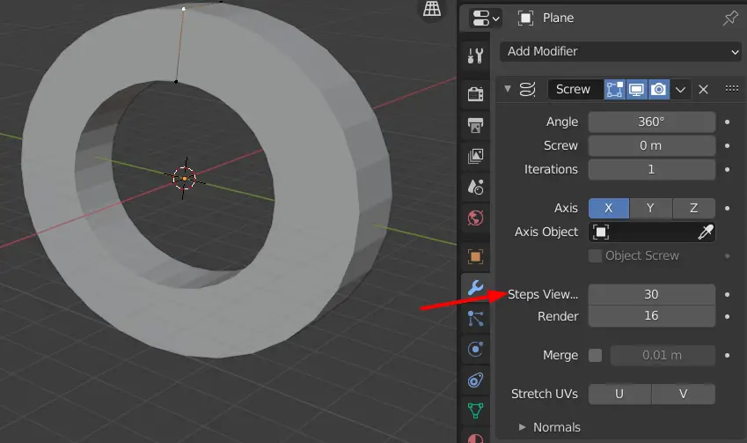The height and width of the screenshot is (443, 747).
Task: Toggle the viewport perspective/orthographic grid icon
Action: (x=432, y=9)
